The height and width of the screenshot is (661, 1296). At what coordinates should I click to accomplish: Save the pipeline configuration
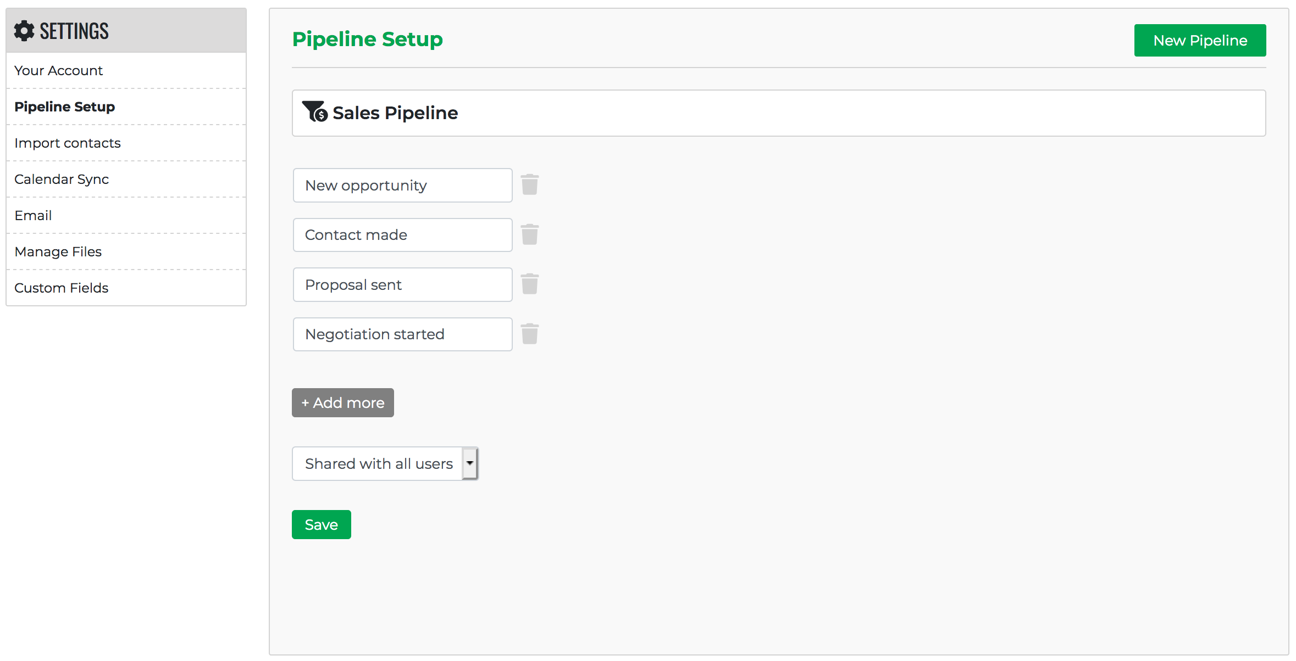(321, 524)
